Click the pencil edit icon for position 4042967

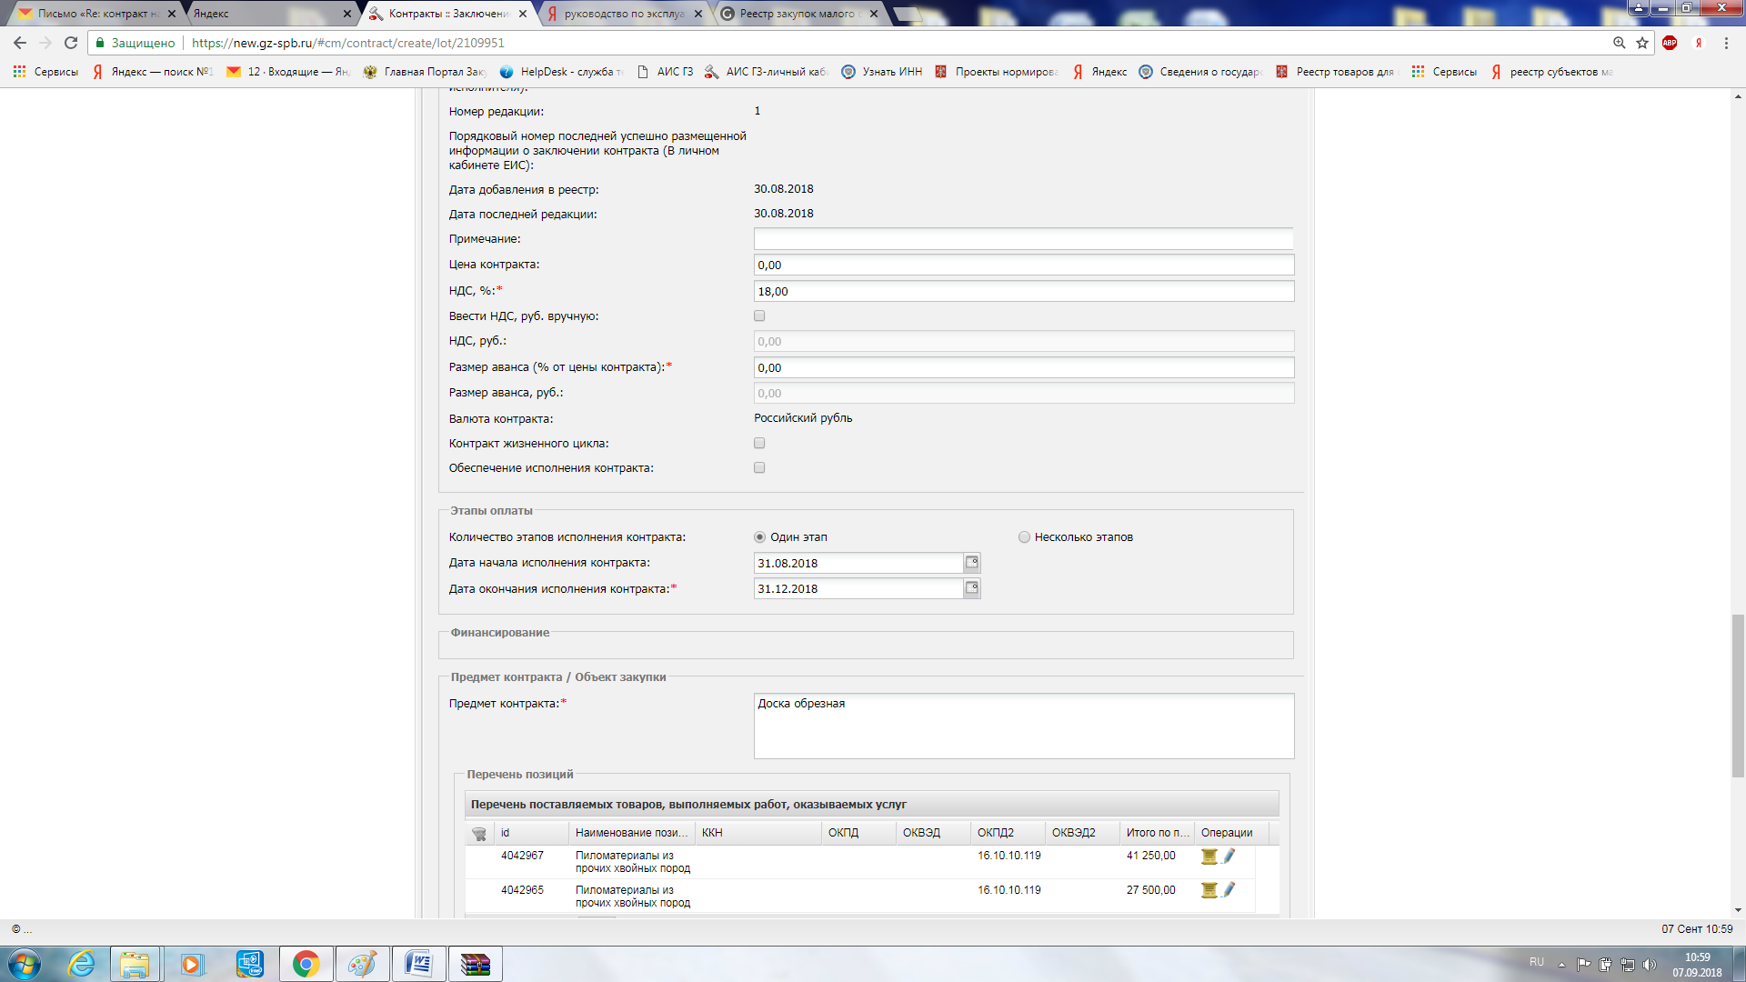click(x=1229, y=856)
